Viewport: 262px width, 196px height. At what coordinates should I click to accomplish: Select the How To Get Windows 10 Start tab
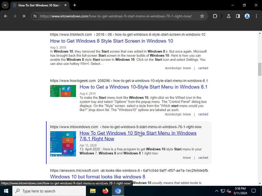[x=40, y=5]
